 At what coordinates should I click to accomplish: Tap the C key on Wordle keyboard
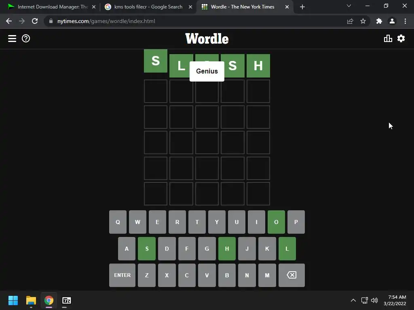tap(187, 275)
